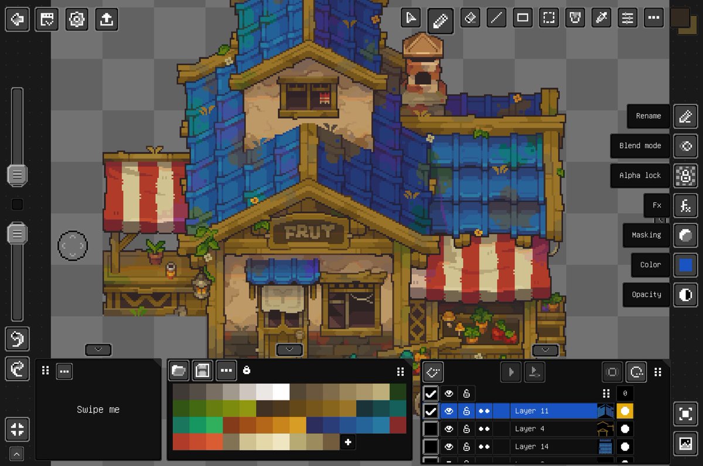Select the Fill bucket tool
The height and width of the screenshot is (466, 703).
point(575,18)
